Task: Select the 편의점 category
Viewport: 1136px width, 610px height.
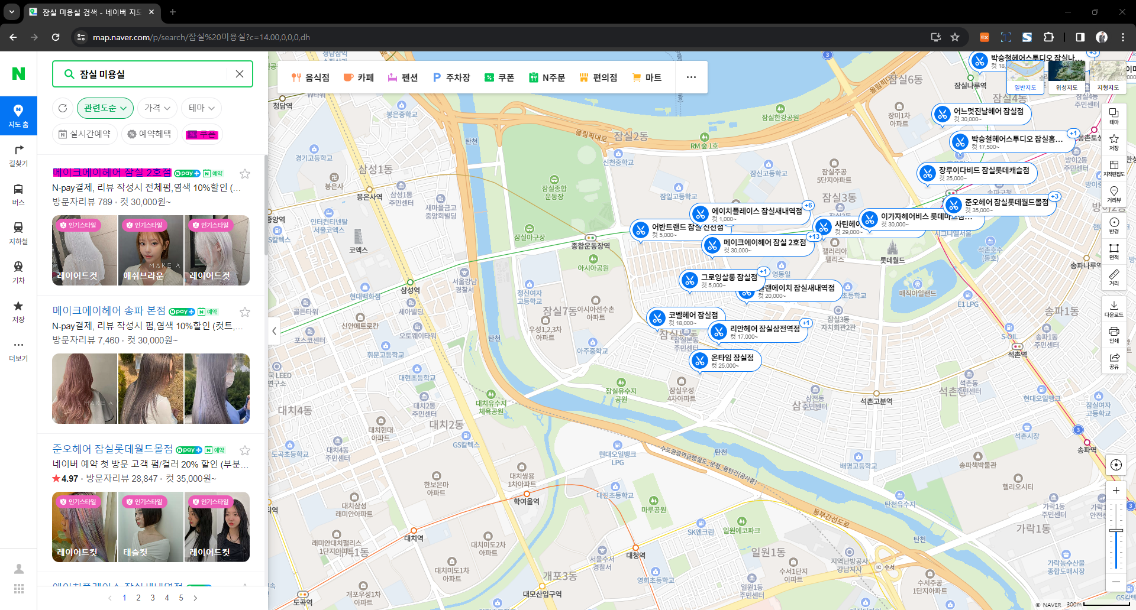Action: coord(598,77)
